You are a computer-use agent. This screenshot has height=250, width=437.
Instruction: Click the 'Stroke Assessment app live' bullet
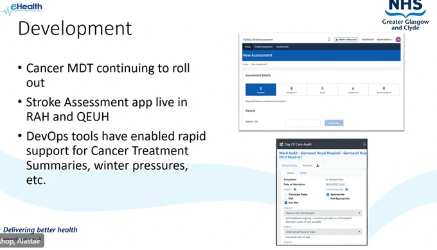107,109
